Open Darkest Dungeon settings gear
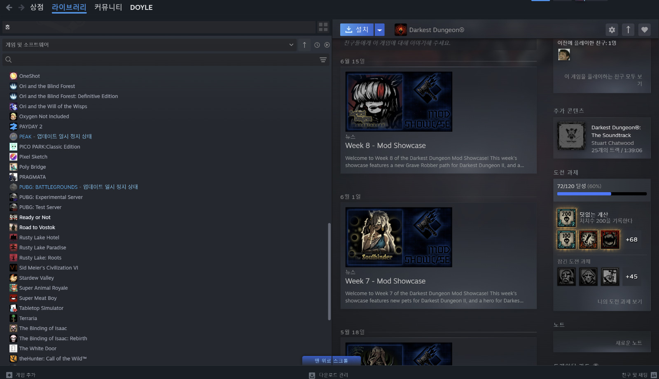Image resolution: width=659 pixels, height=379 pixels. (x=612, y=30)
